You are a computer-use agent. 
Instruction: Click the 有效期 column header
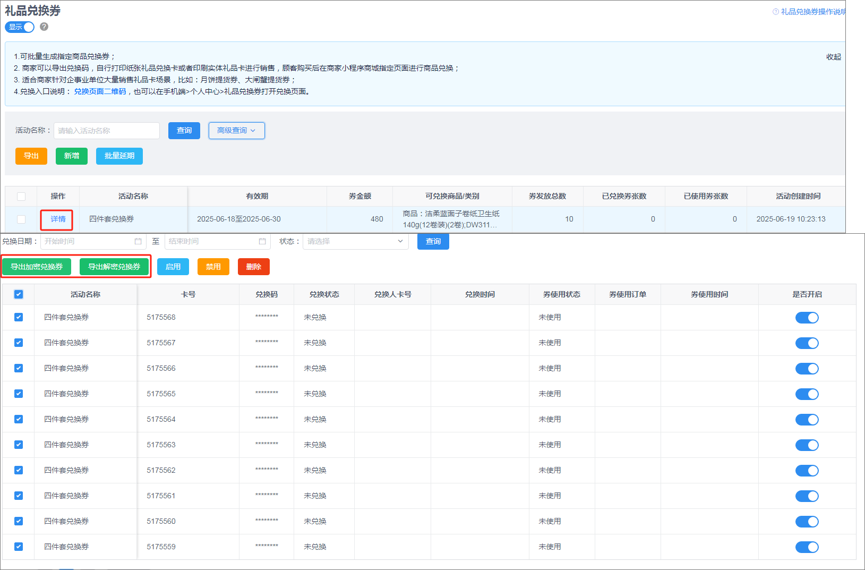[257, 197]
